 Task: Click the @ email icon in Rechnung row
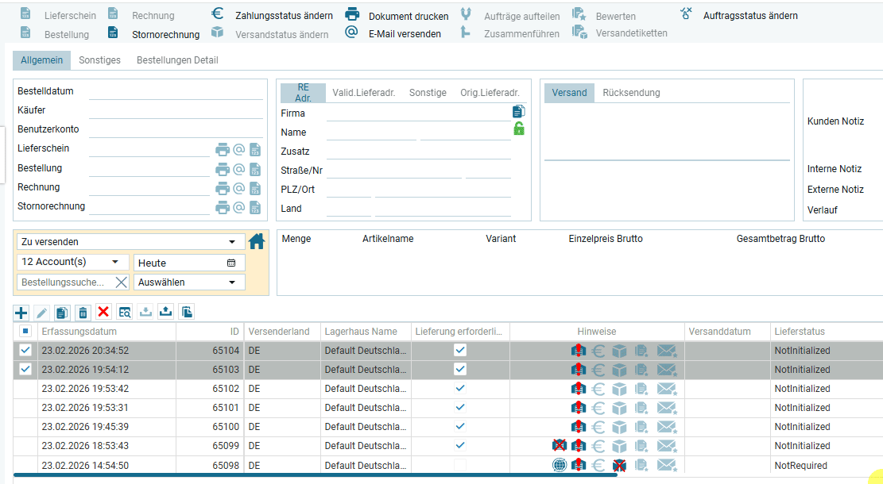[x=238, y=188]
